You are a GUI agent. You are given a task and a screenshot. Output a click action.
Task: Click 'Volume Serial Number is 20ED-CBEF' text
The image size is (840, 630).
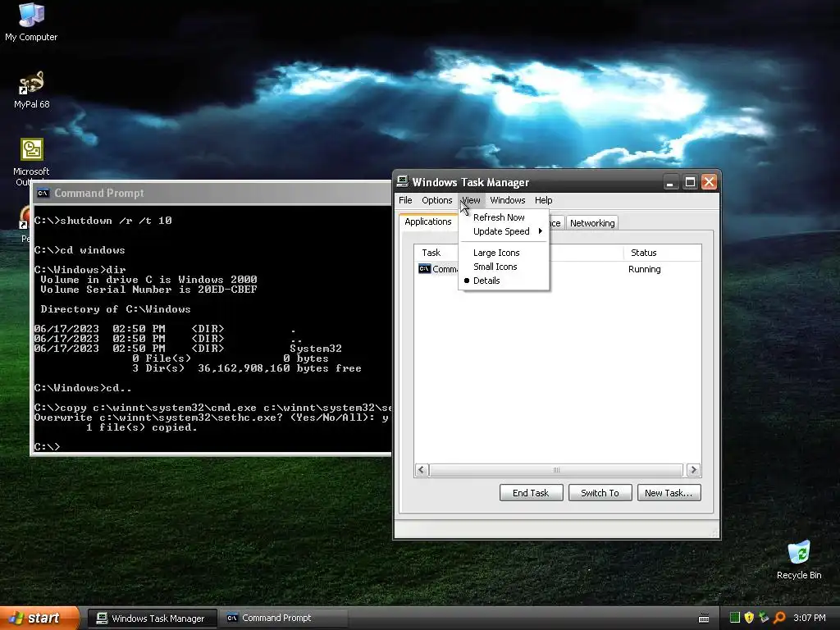[x=149, y=290]
